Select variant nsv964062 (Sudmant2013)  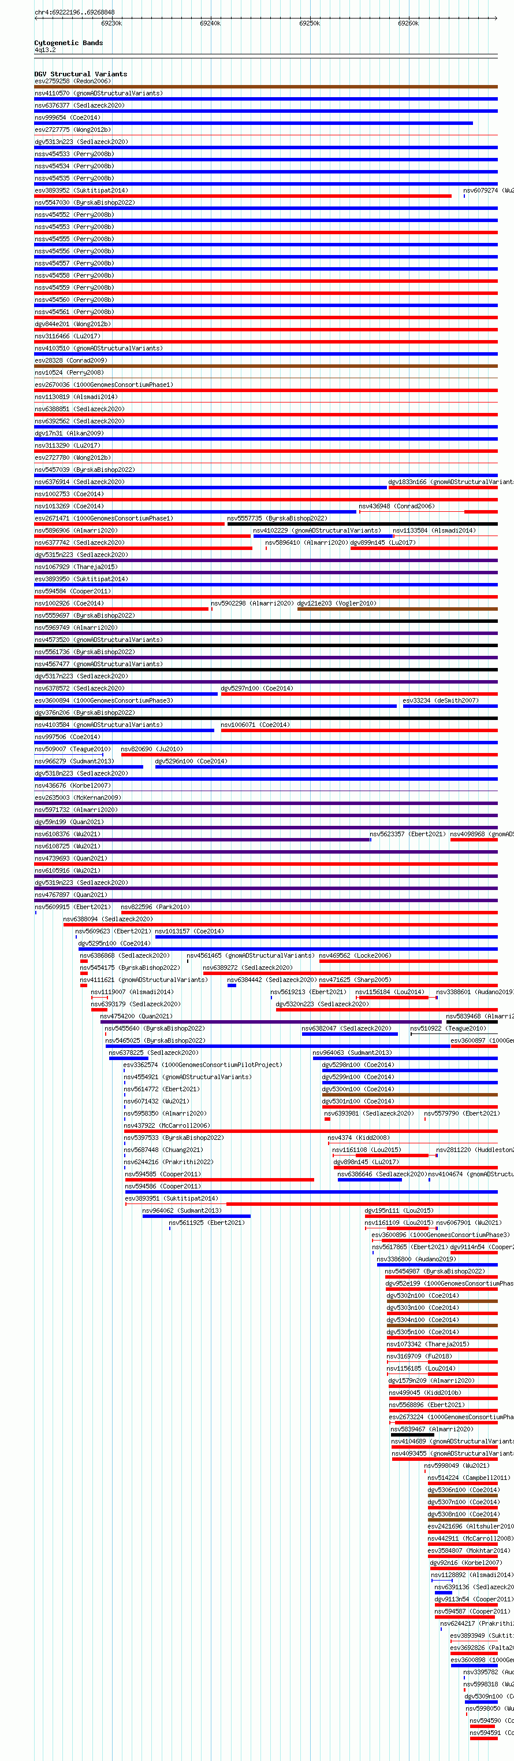click(181, 1210)
